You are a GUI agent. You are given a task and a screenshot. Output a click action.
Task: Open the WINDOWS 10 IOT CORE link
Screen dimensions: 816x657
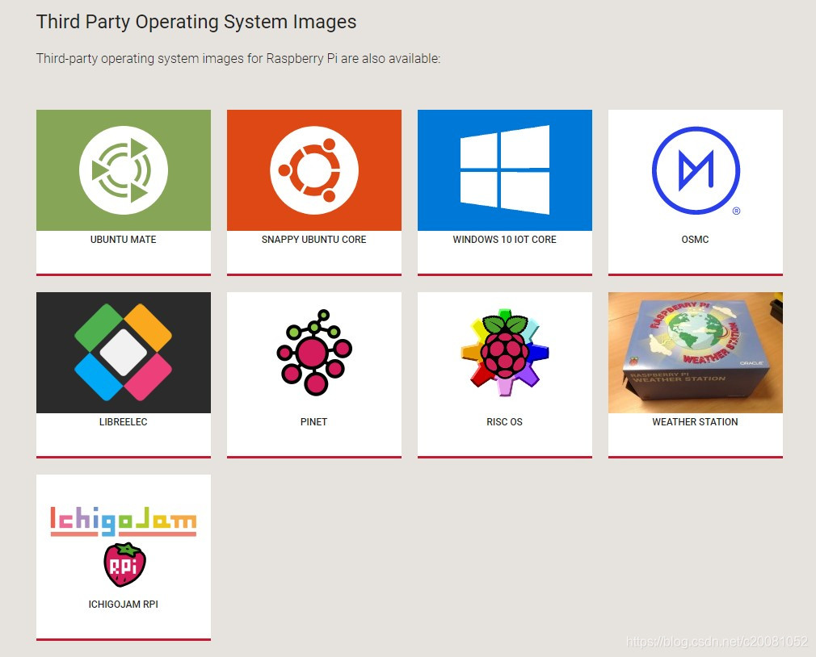coord(505,240)
